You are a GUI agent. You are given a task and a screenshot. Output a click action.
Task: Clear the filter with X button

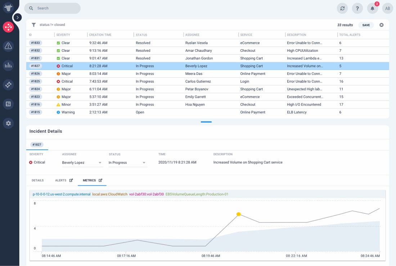click(381, 25)
